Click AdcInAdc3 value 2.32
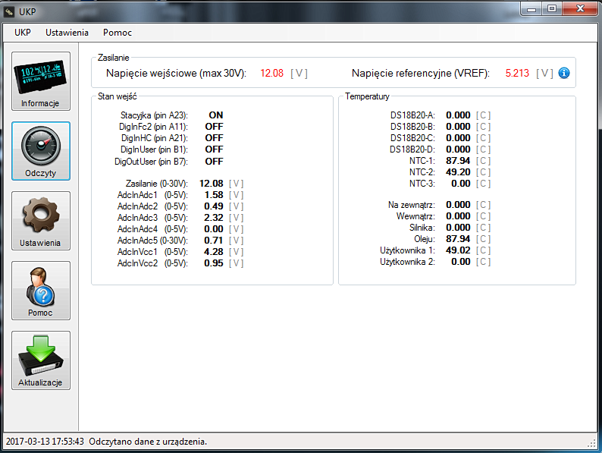 tap(214, 218)
